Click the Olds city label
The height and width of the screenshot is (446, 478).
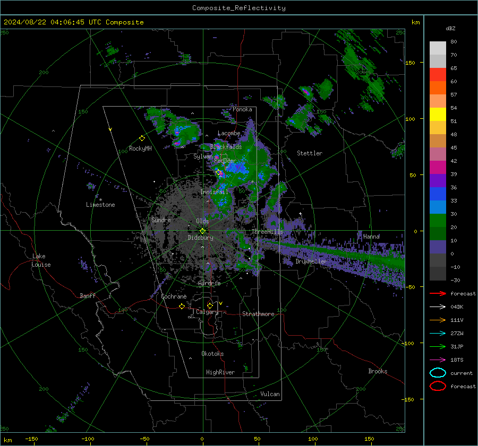202,221
